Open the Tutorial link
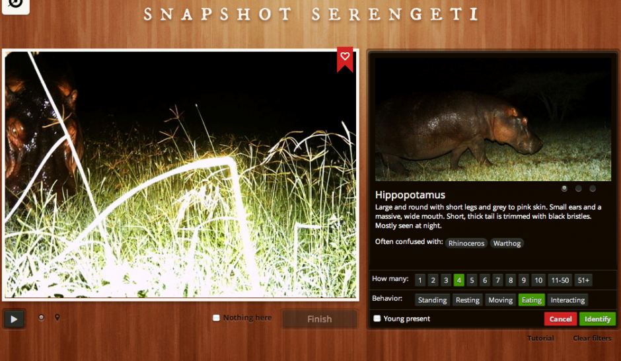The image size is (621, 361). [540, 339]
